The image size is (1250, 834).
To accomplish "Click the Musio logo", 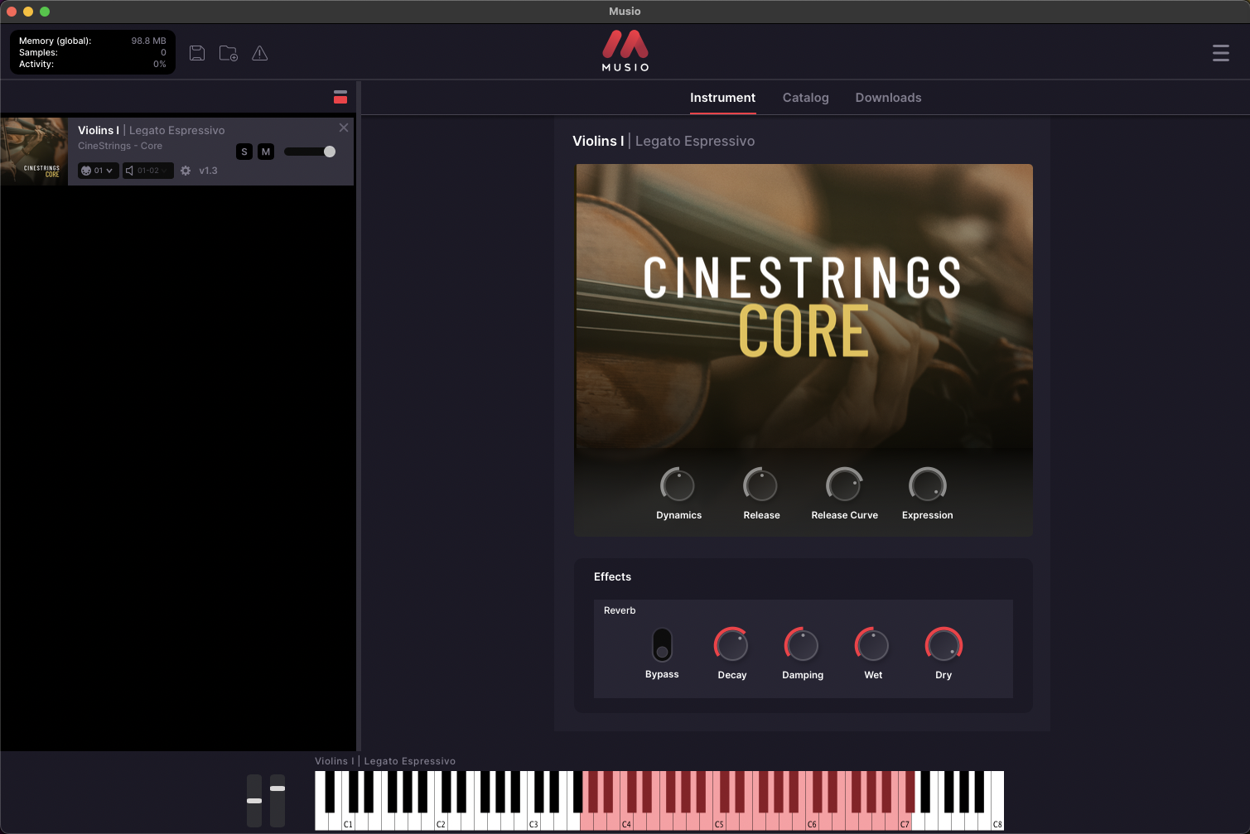I will coord(625,51).
